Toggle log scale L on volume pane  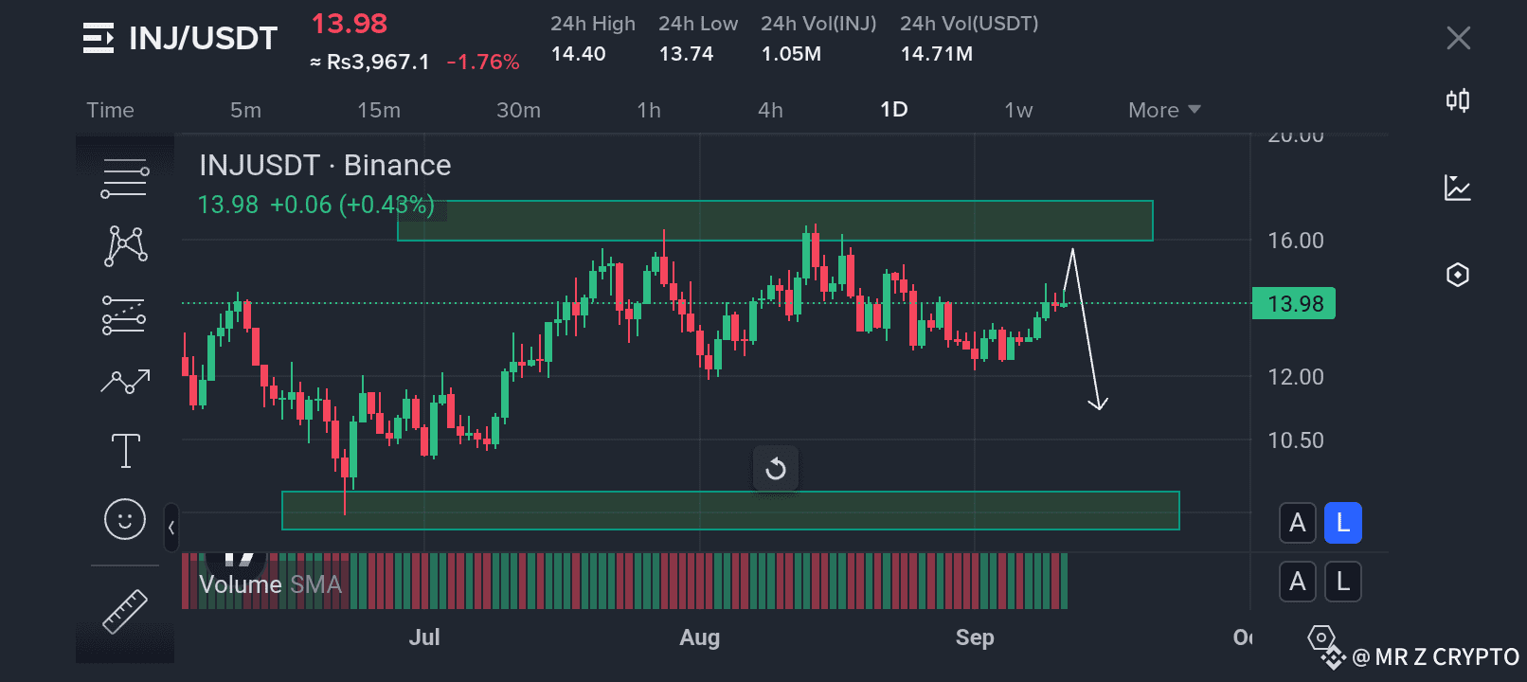coord(1343,582)
